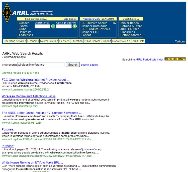The width and height of the screenshot is (188, 172).
Task: Open QST Archive Search link
Action: pos(94,23)
